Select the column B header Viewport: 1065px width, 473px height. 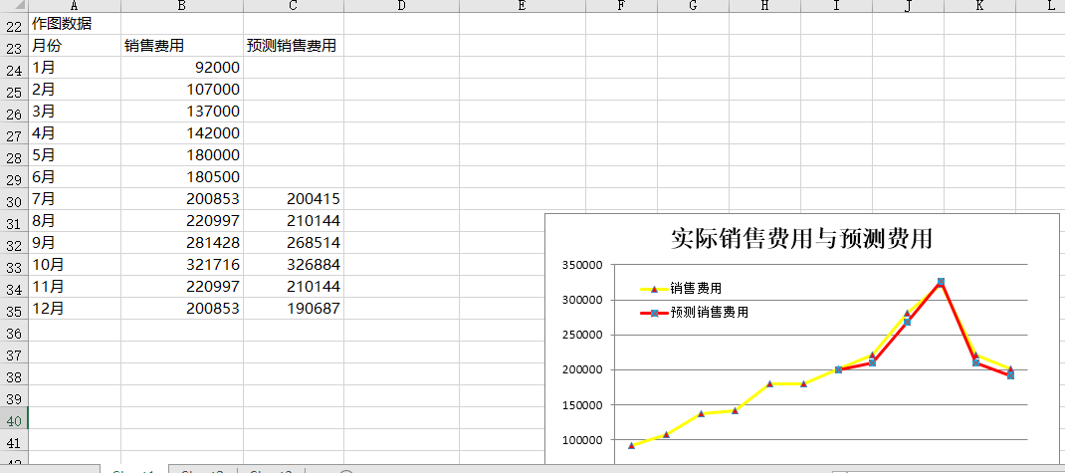(182, 6)
